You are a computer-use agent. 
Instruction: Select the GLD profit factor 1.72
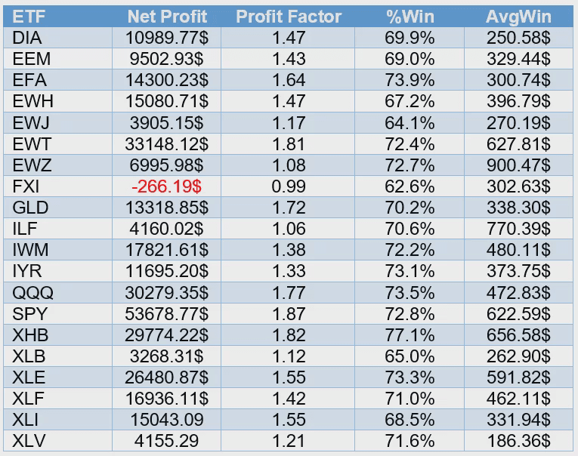pyautogui.click(x=289, y=208)
